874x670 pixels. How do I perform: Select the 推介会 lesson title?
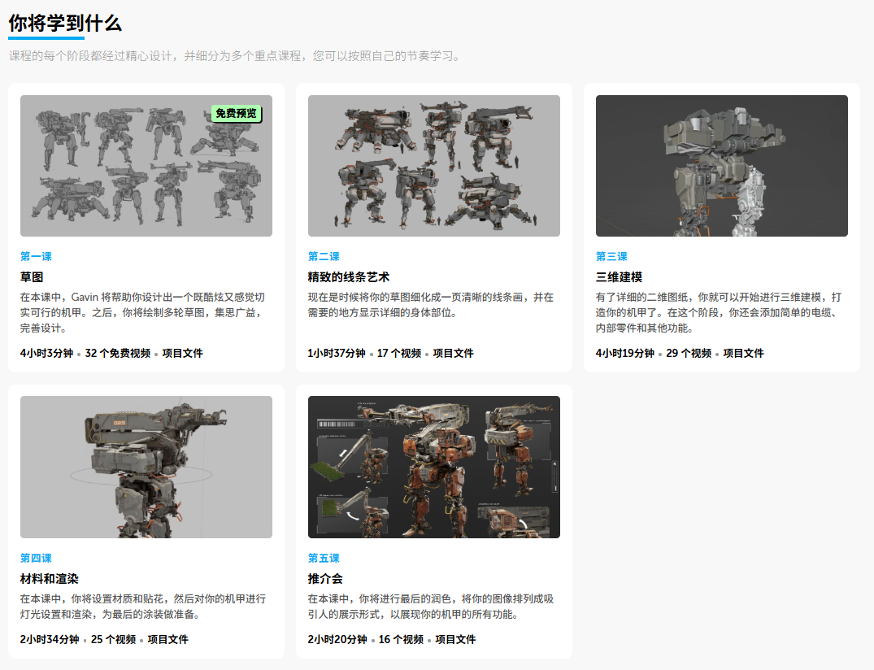pos(325,579)
